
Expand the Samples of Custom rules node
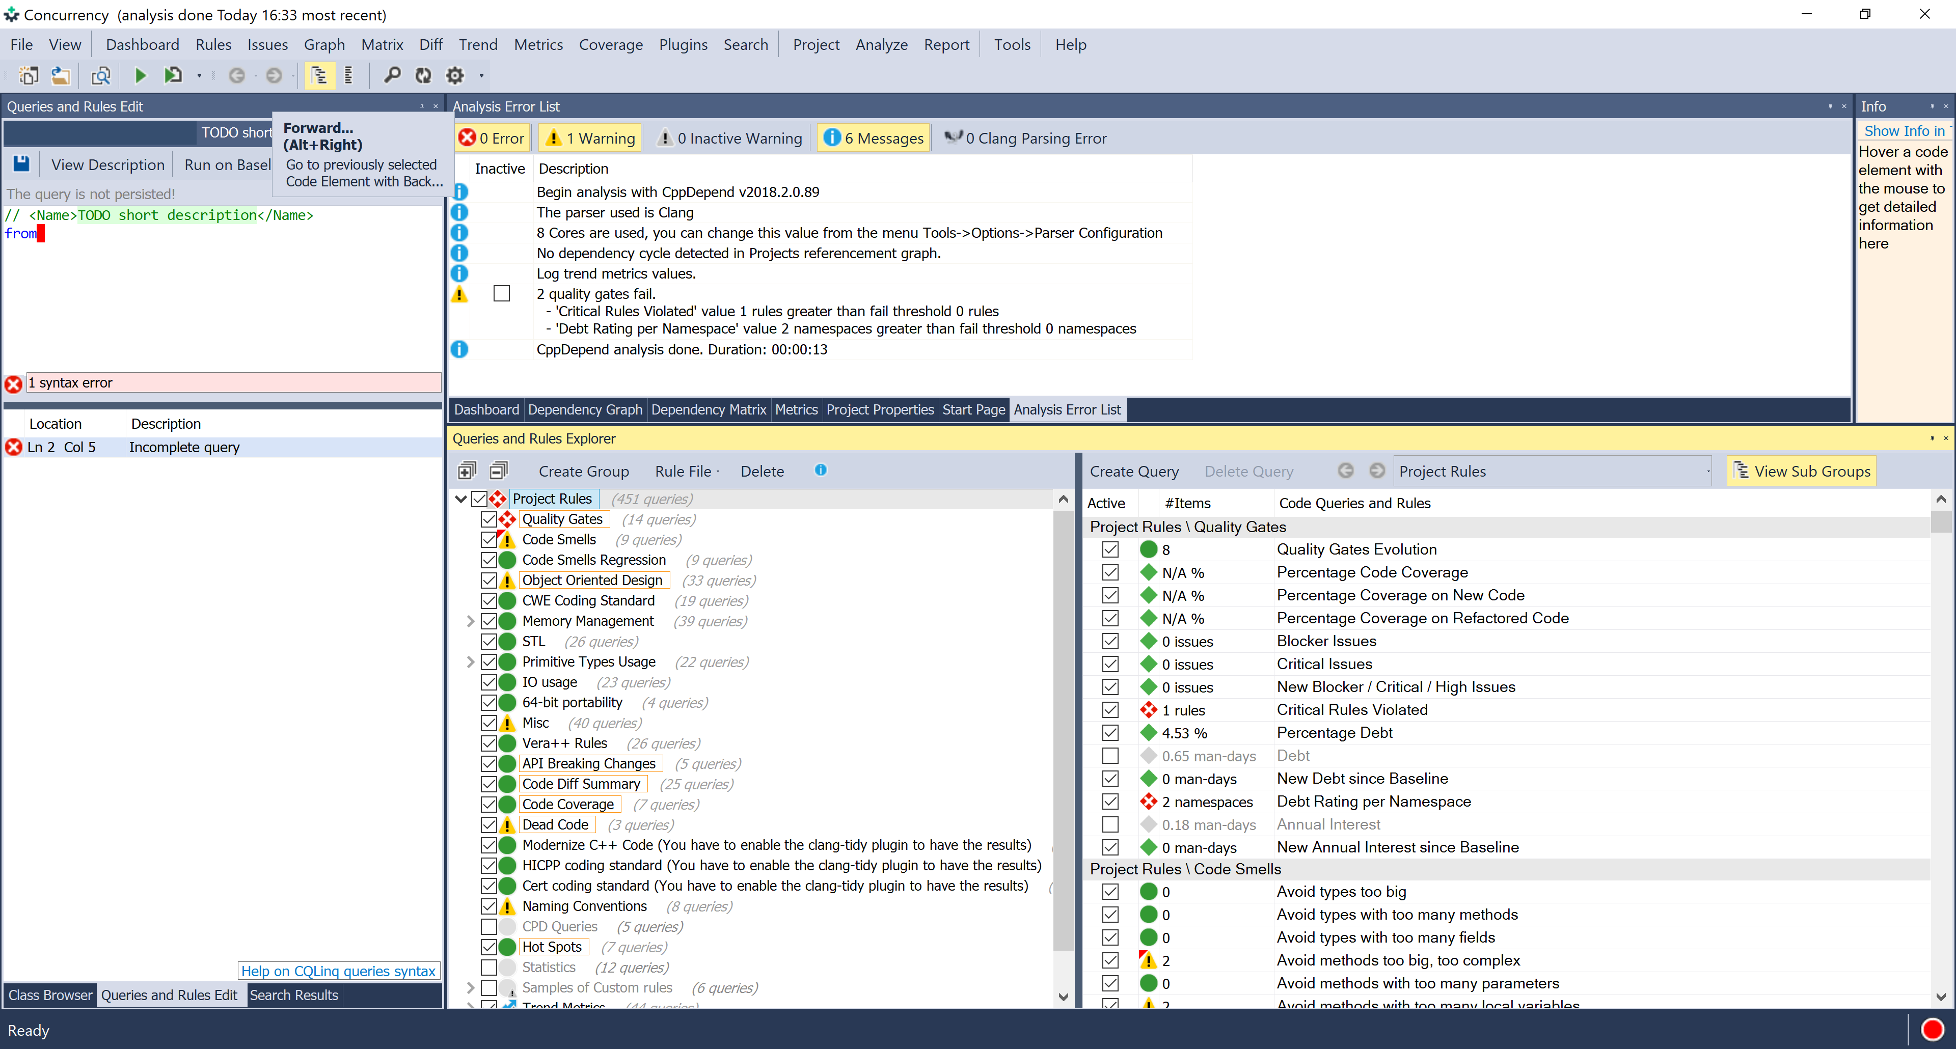(470, 987)
